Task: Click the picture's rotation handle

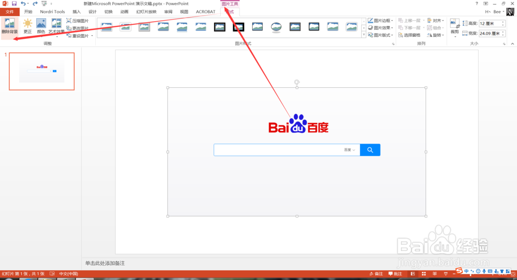Action: (297, 82)
